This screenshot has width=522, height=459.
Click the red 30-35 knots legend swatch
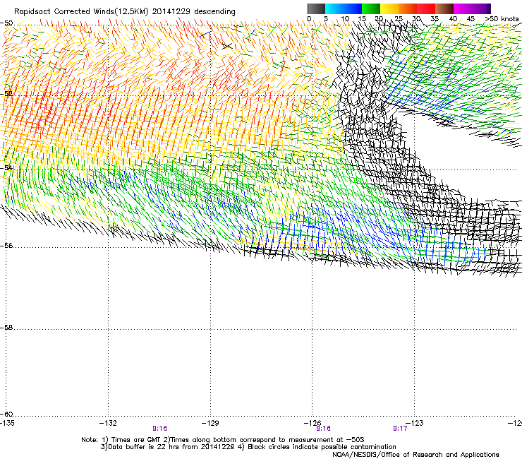click(426, 8)
